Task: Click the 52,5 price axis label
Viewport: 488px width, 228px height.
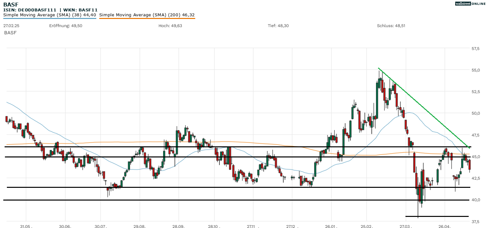Action: [475, 92]
